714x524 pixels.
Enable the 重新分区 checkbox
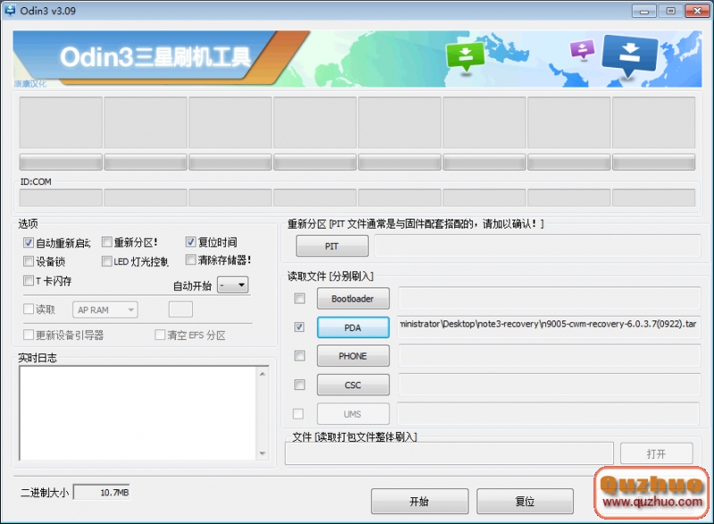(x=106, y=242)
